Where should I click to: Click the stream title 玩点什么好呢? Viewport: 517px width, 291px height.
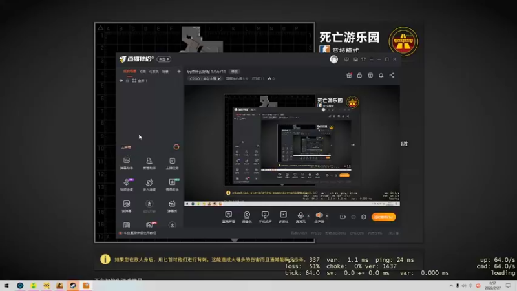coord(198,72)
